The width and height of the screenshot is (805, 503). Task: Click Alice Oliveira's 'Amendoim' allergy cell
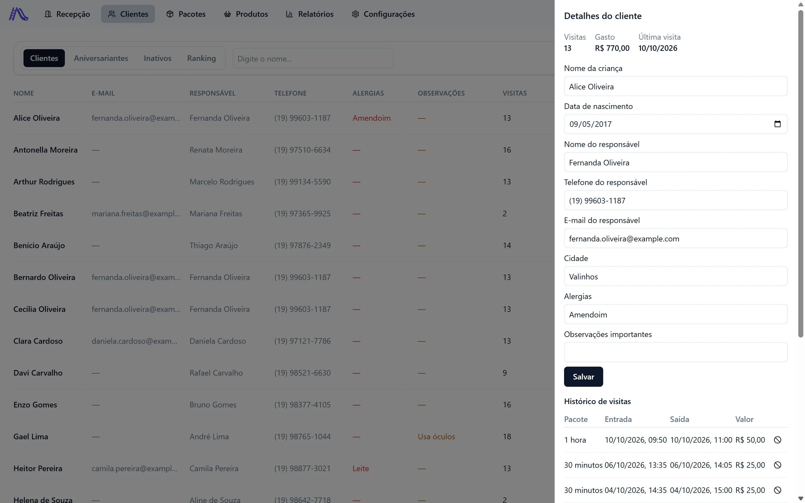click(x=371, y=118)
